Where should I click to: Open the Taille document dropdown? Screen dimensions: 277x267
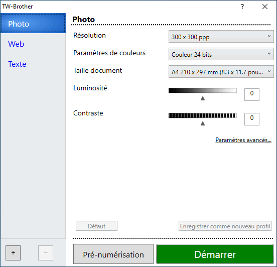coord(221,72)
